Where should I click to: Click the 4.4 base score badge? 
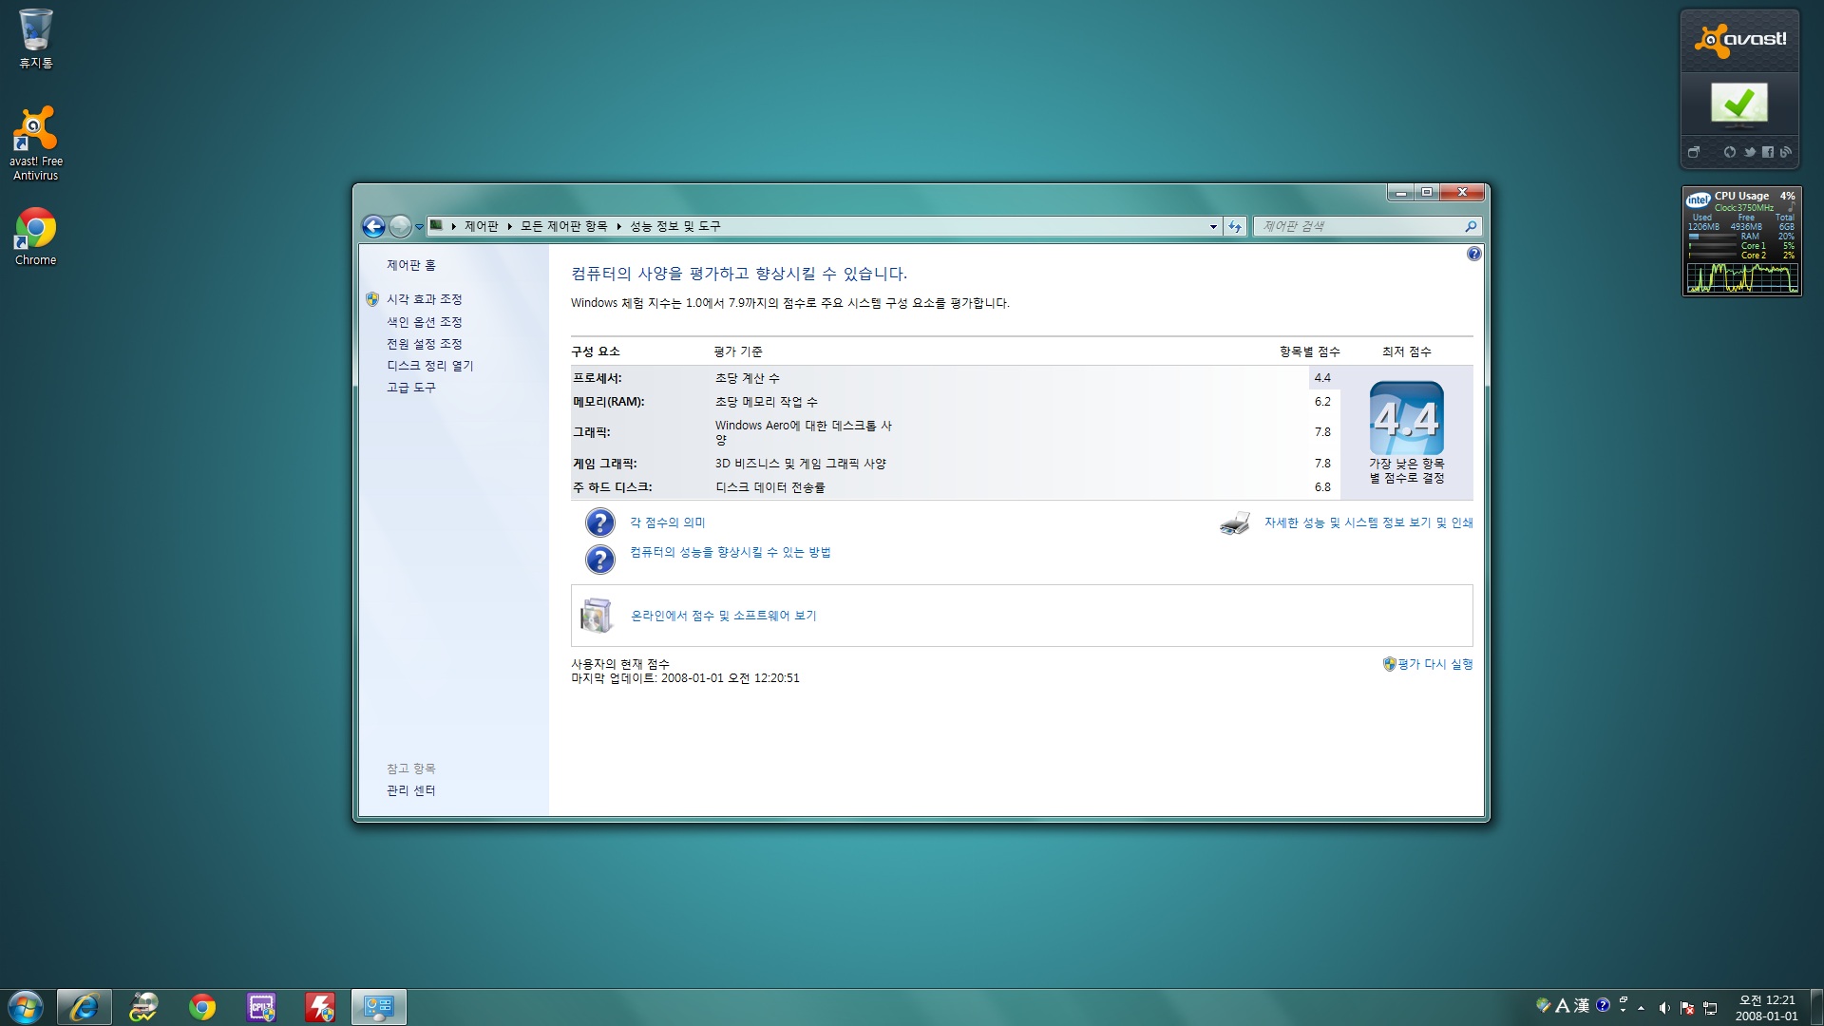[1406, 418]
